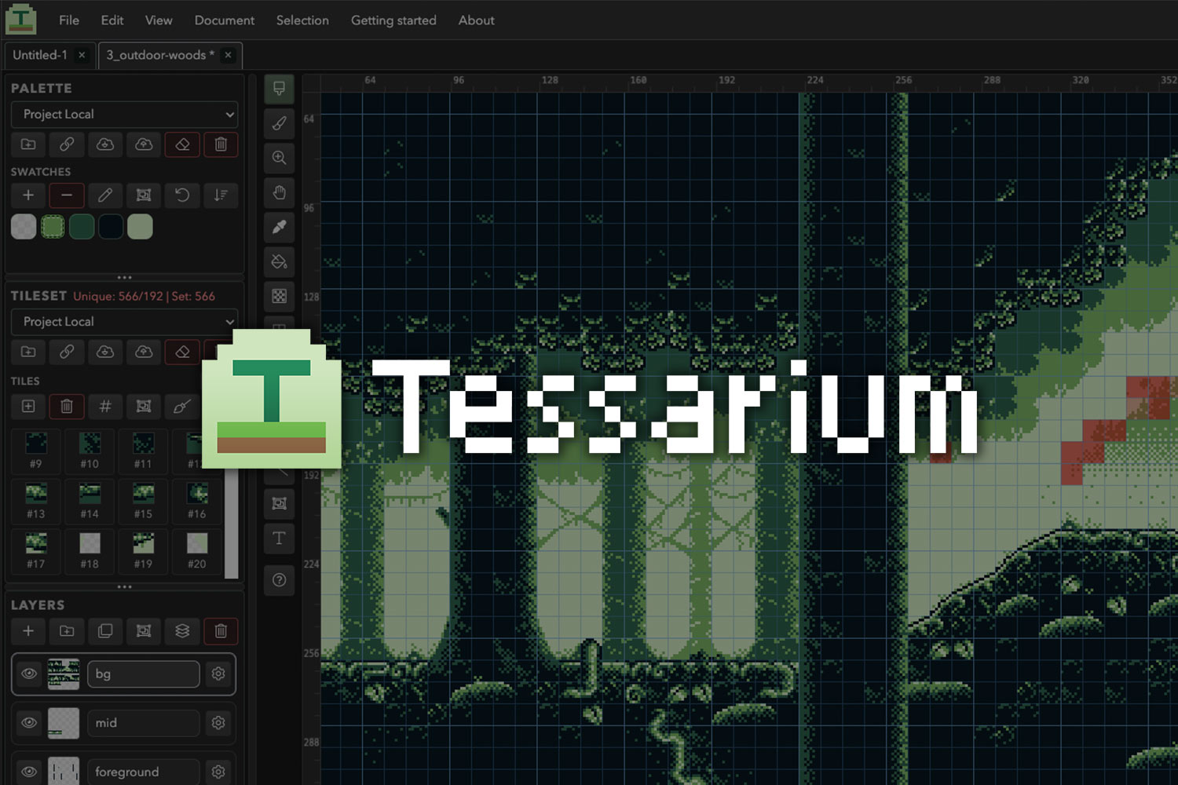1178x785 pixels.
Task: Select the transform tool in vertical toolbar
Action: pyautogui.click(x=279, y=503)
